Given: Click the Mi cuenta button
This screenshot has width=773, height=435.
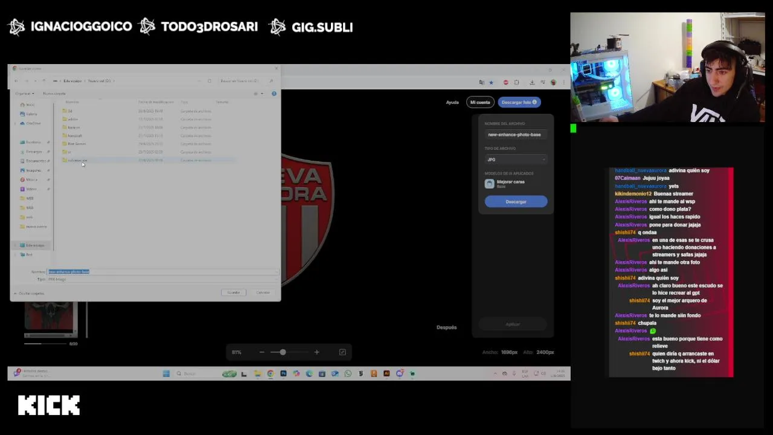Looking at the screenshot, I should point(480,102).
